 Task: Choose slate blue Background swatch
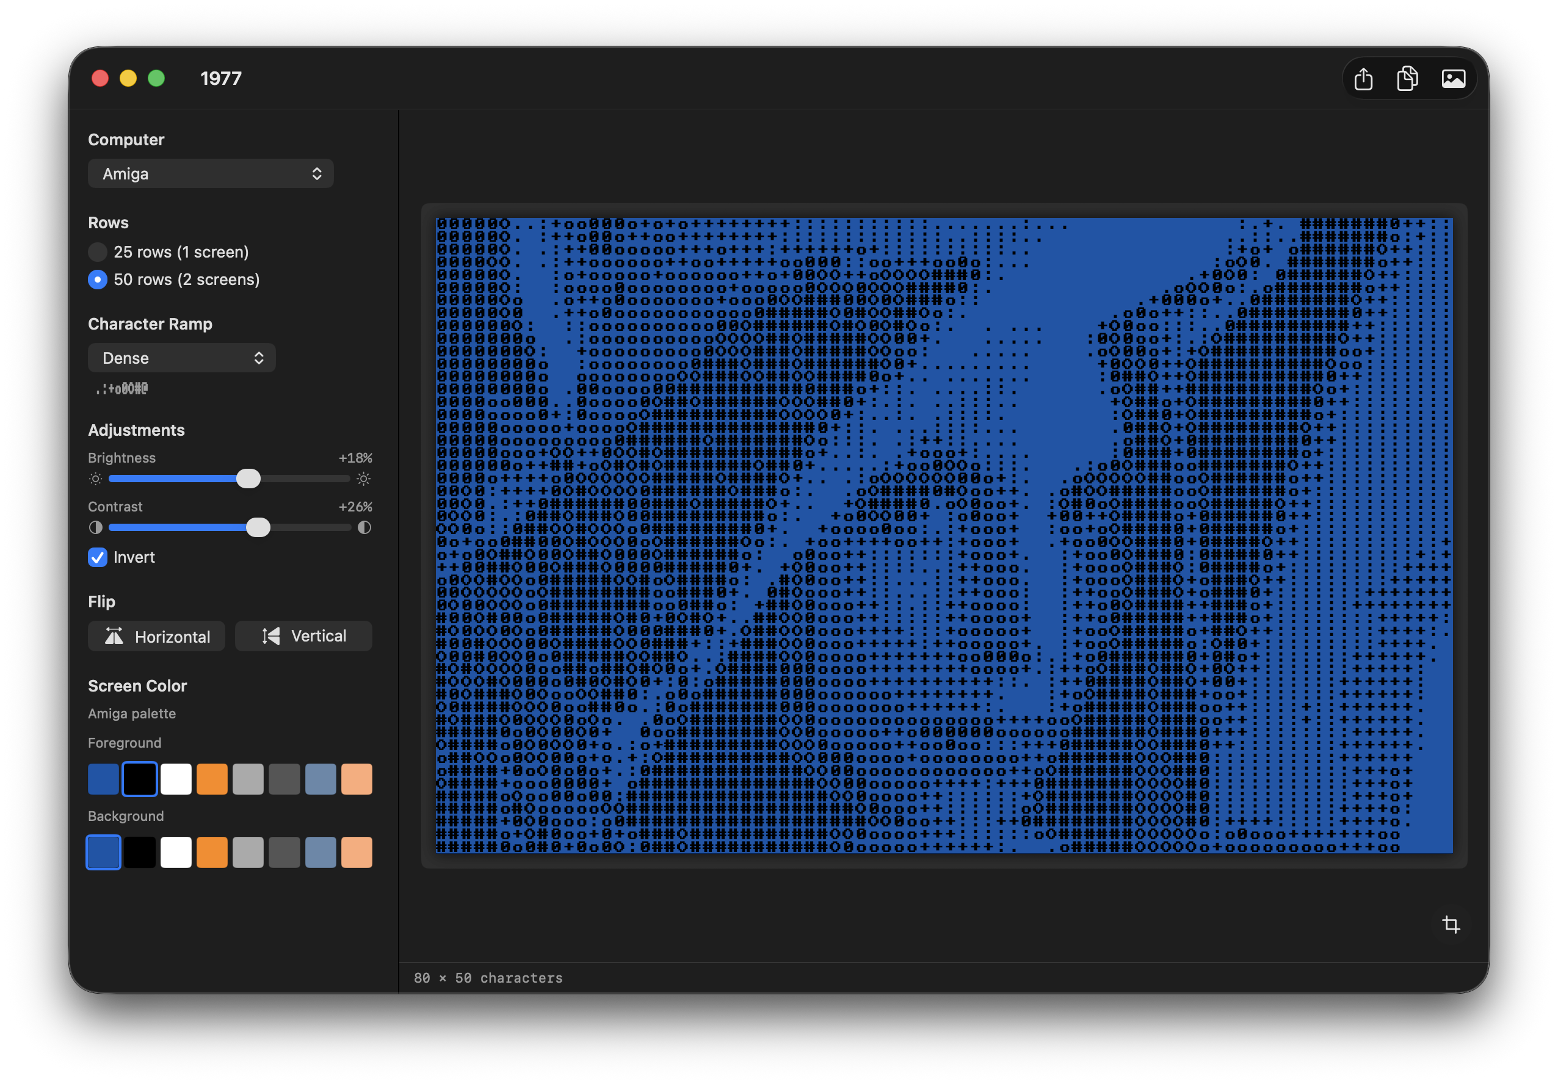click(x=321, y=852)
